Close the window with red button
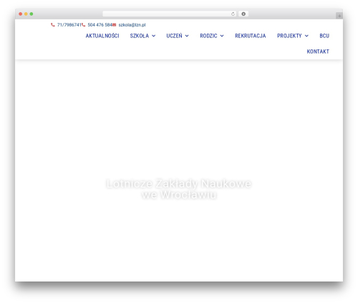This screenshot has height=303, width=358. 21,14
